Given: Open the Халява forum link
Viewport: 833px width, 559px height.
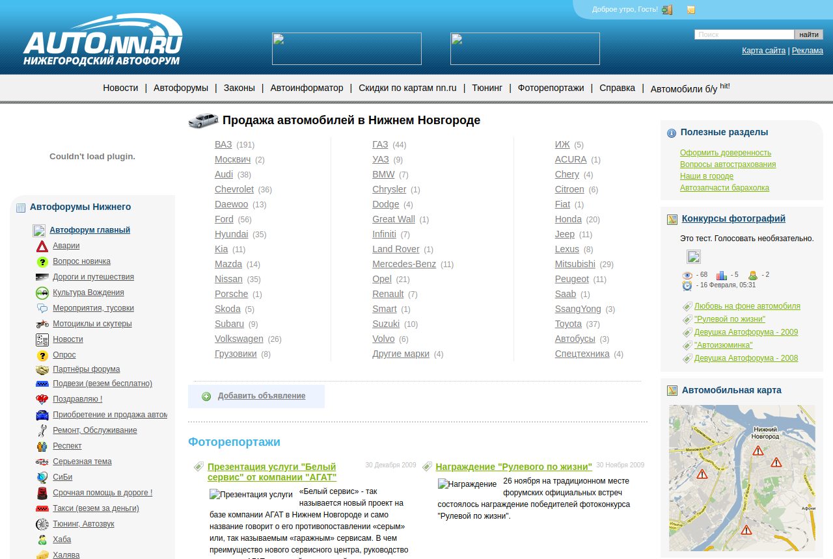Looking at the screenshot, I should point(66,555).
